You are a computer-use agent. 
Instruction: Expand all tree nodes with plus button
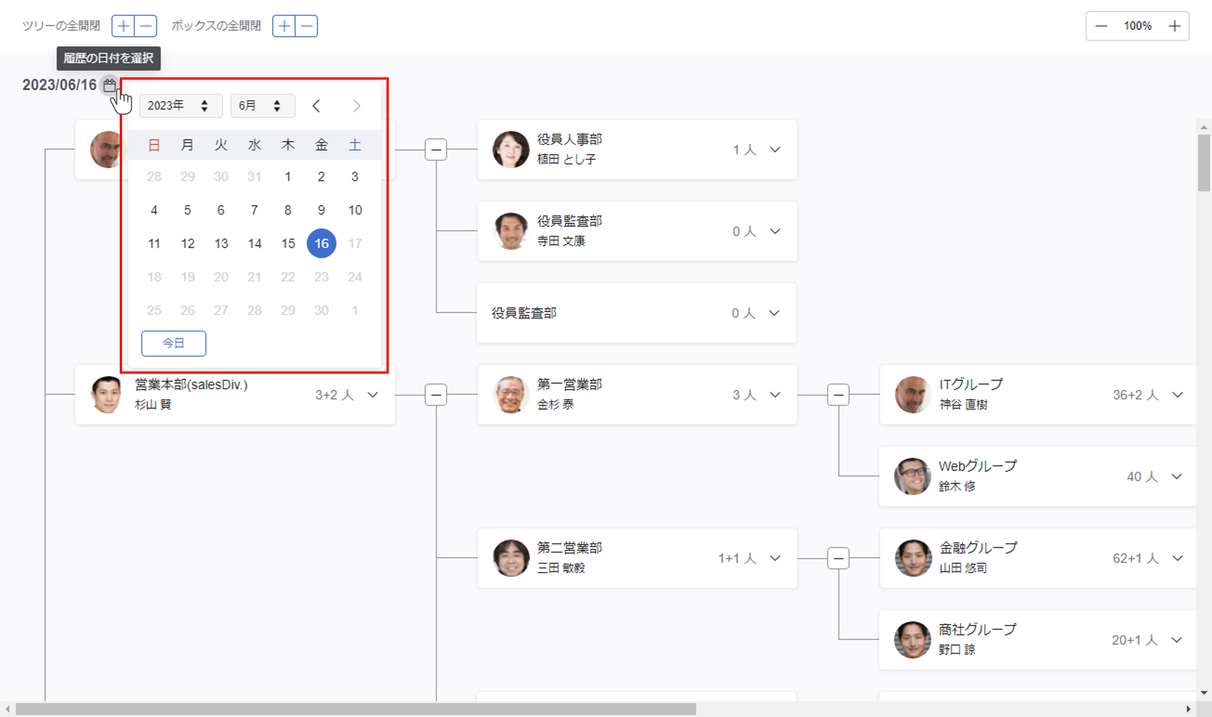click(123, 25)
